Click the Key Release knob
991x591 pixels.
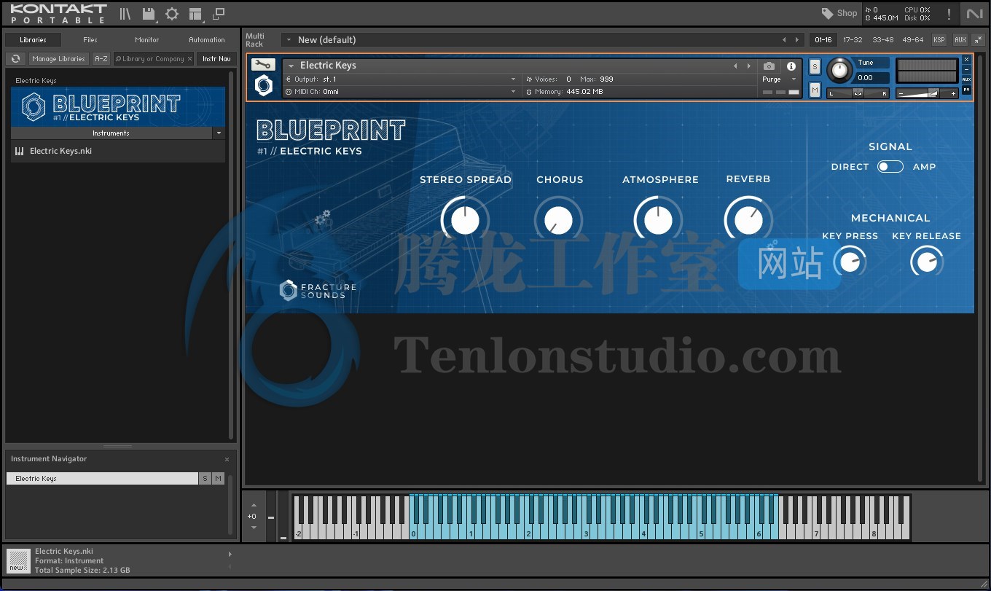point(926,262)
